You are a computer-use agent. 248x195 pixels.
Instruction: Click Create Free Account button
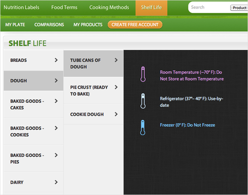[x=135, y=25]
